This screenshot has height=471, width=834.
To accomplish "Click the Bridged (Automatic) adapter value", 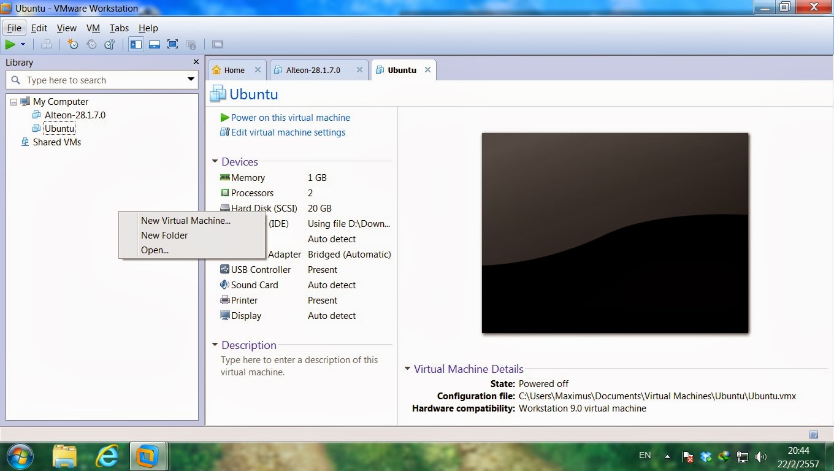I will 349,255.
